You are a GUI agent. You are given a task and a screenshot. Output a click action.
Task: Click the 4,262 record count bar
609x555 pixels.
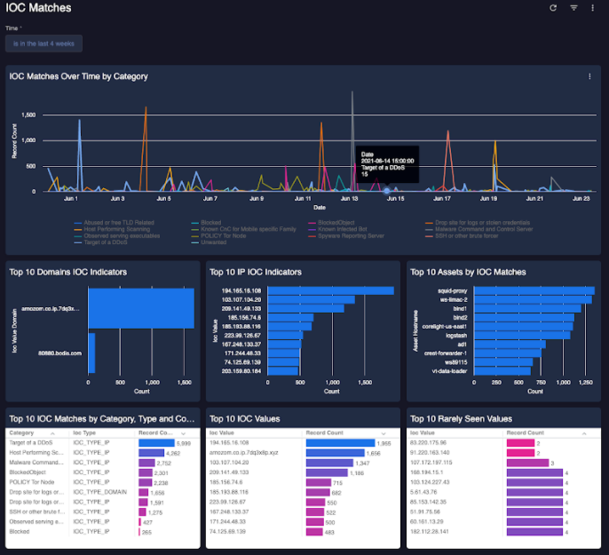pyautogui.click(x=152, y=453)
